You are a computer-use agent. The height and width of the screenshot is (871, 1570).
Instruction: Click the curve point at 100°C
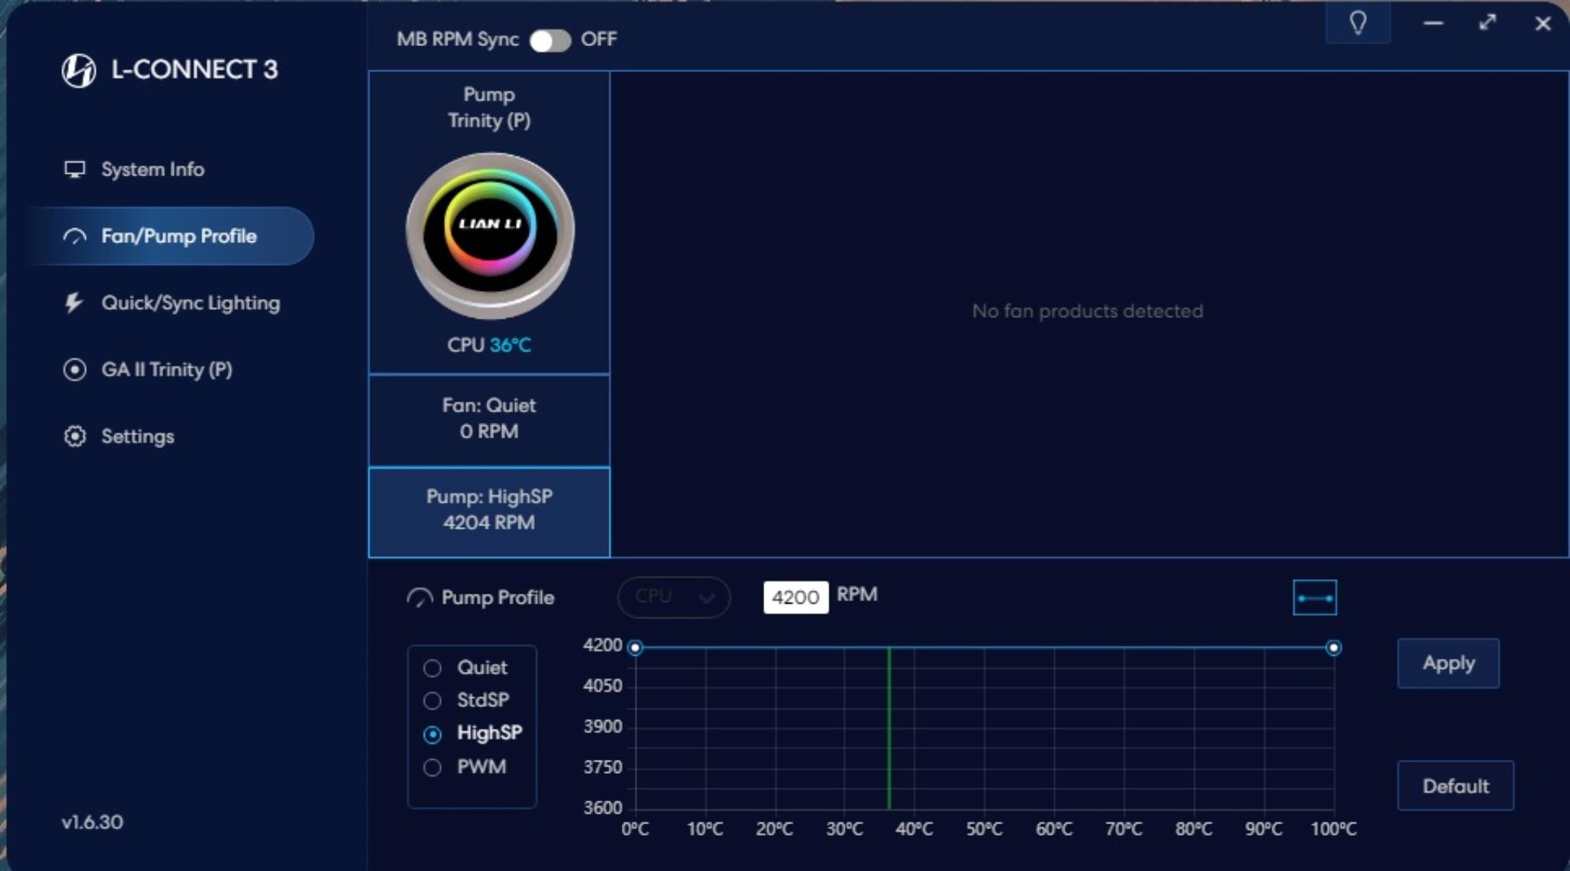tap(1334, 648)
